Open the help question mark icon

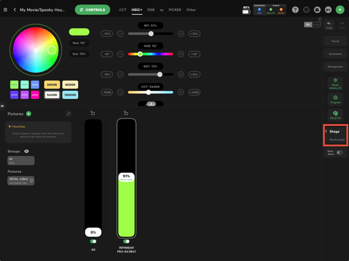(x=295, y=10)
